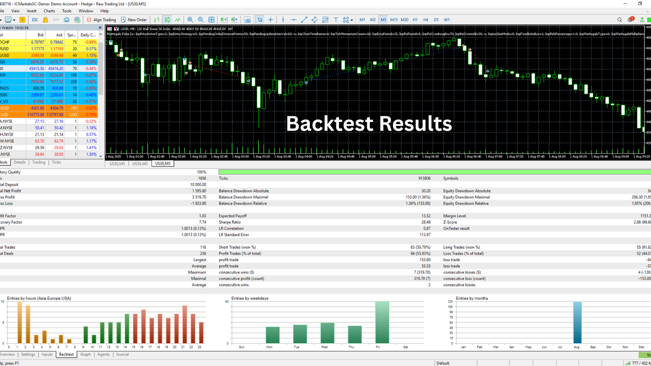Click the 777 / 432 connection status indicator
Viewport: 651px width, 366px height.
pyautogui.click(x=637, y=363)
